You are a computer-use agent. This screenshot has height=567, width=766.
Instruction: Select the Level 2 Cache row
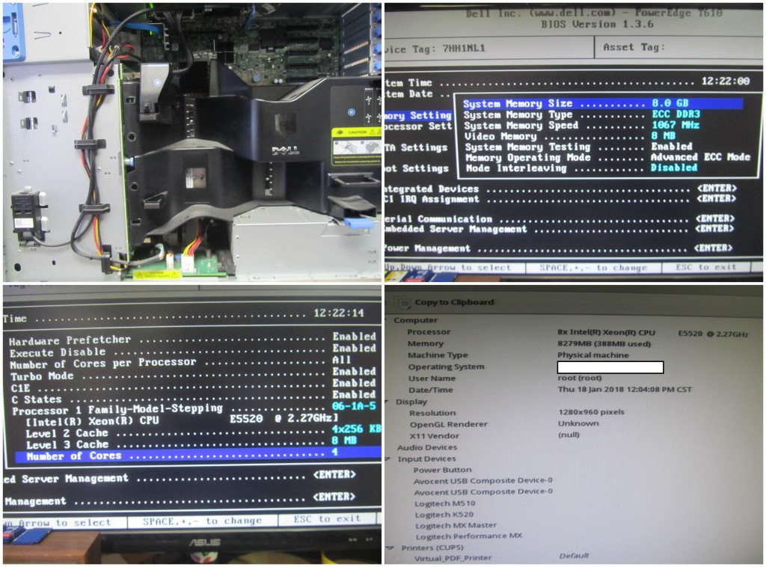point(203,431)
